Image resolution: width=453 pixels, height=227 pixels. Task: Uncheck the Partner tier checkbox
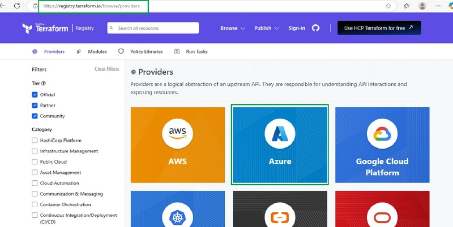(x=35, y=106)
